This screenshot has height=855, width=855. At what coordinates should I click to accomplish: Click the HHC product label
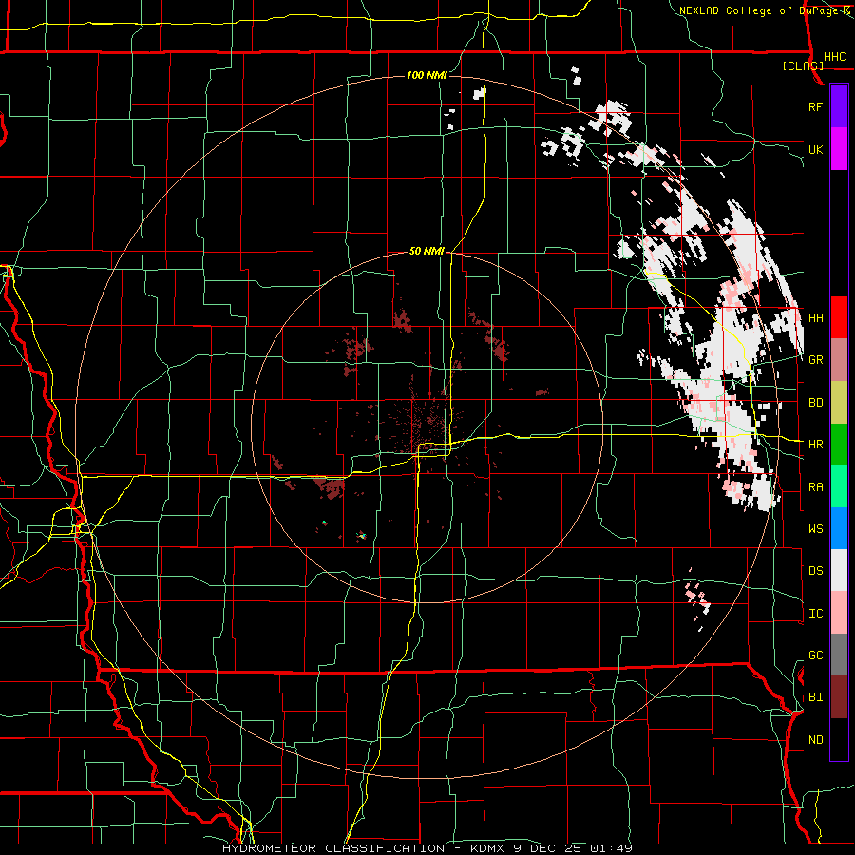[x=835, y=57]
